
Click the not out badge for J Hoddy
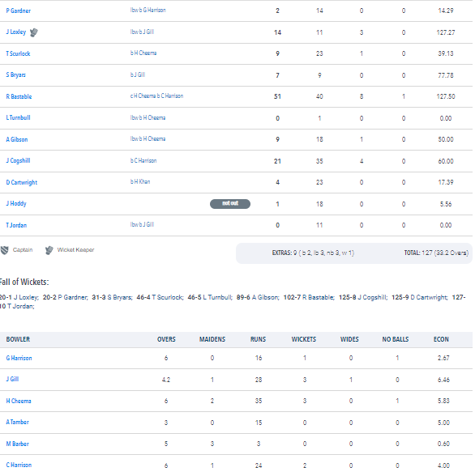tap(230, 204)
